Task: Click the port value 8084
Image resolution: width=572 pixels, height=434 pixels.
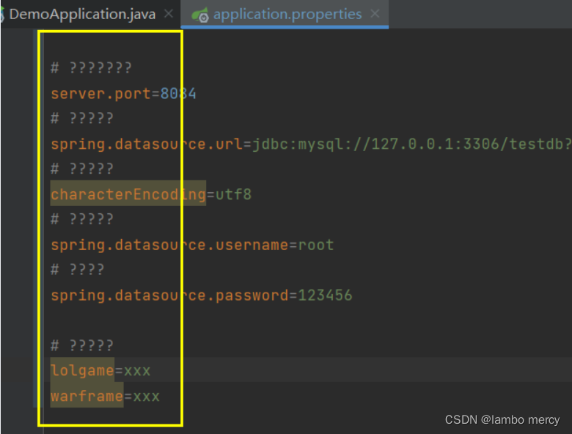Action: coord(178,94)
